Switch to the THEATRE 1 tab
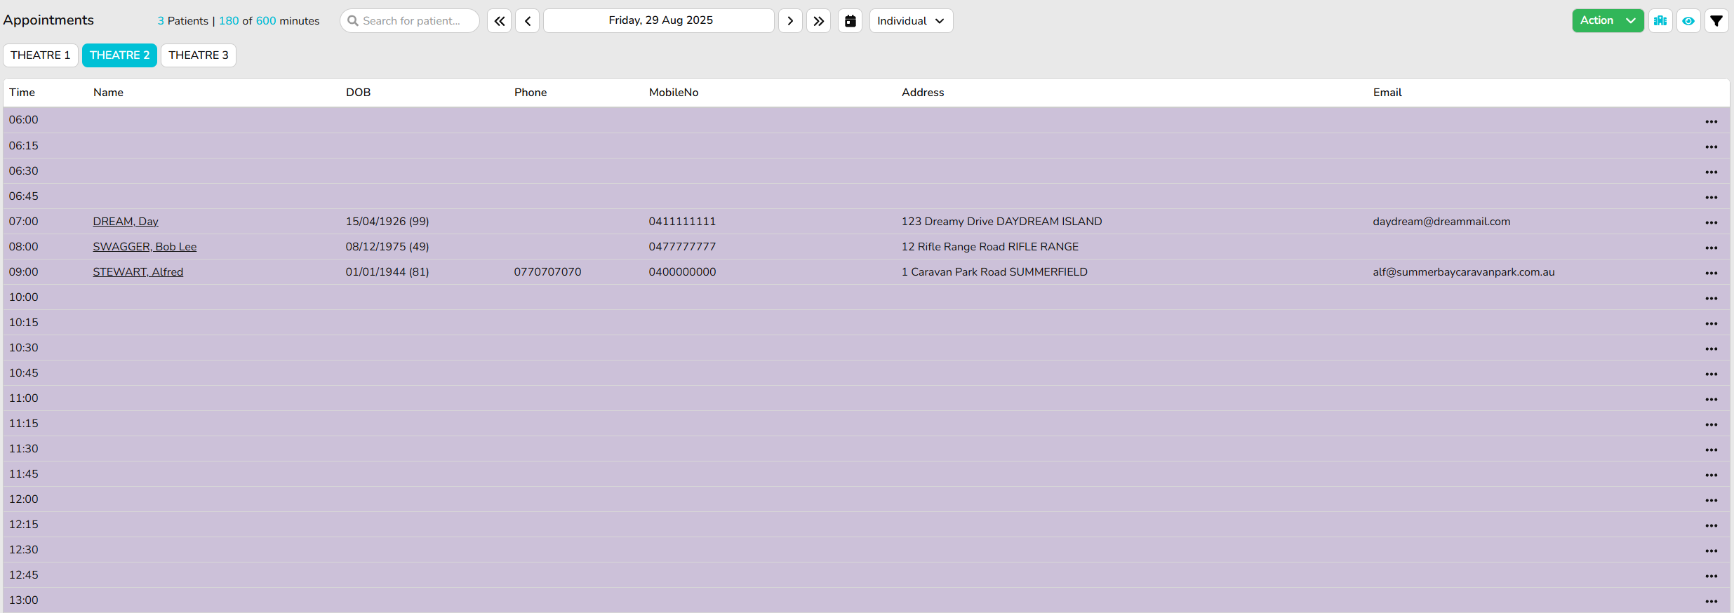This screenshot has height=613, width=1734. (x=41, y=55)
